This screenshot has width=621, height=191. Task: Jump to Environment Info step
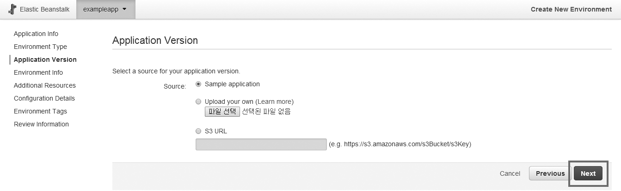point(38,72)
